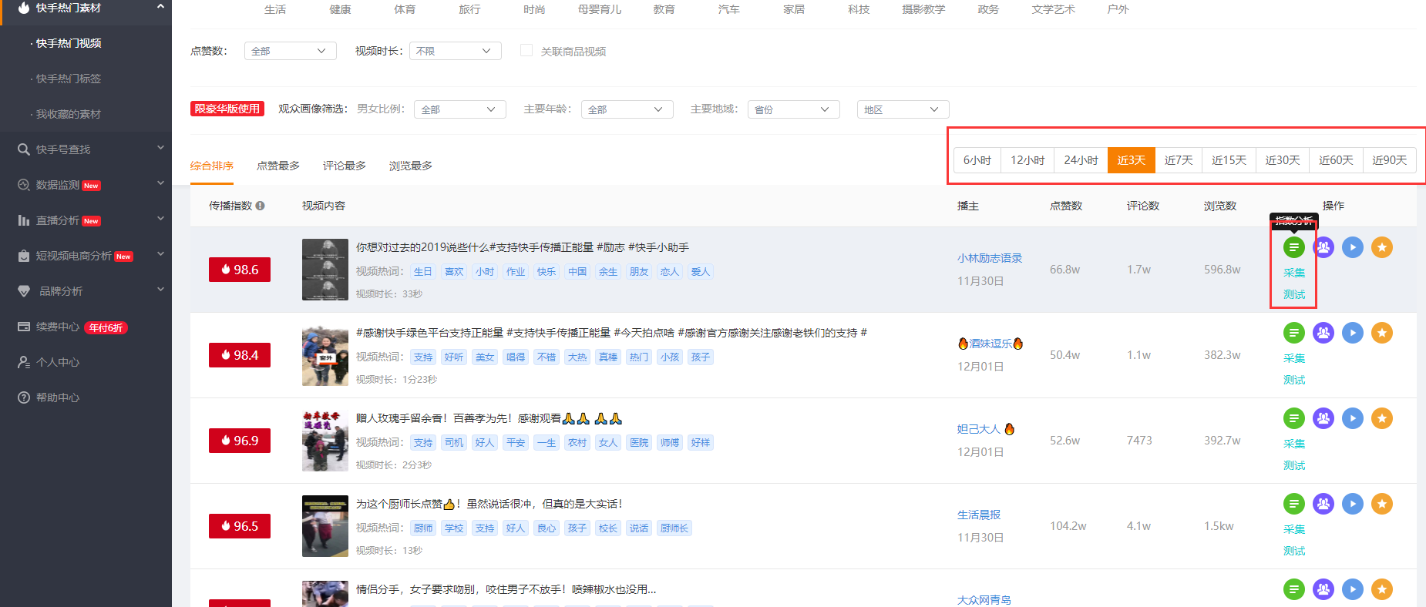Open index analysis for the 2019 video row
1426x607 pixels.
tap(1293, 247)
